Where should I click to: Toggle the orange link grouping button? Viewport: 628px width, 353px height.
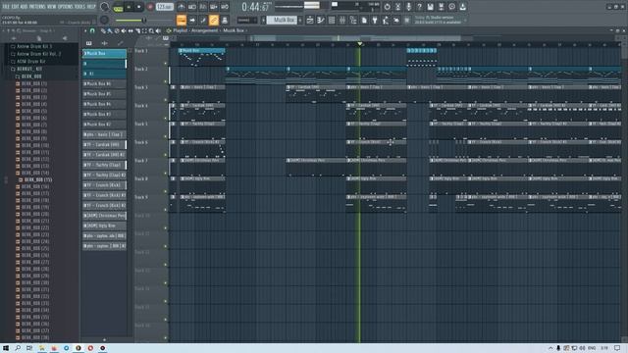click(x=214, y=20)
